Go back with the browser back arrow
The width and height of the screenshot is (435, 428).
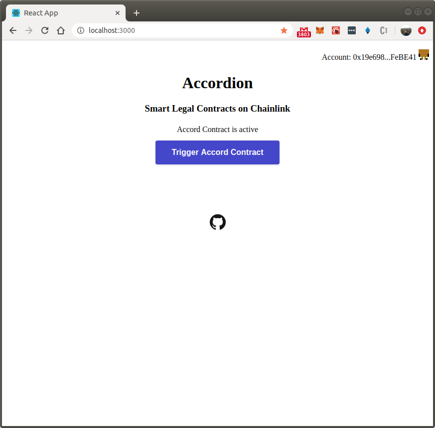pos(13,30)
